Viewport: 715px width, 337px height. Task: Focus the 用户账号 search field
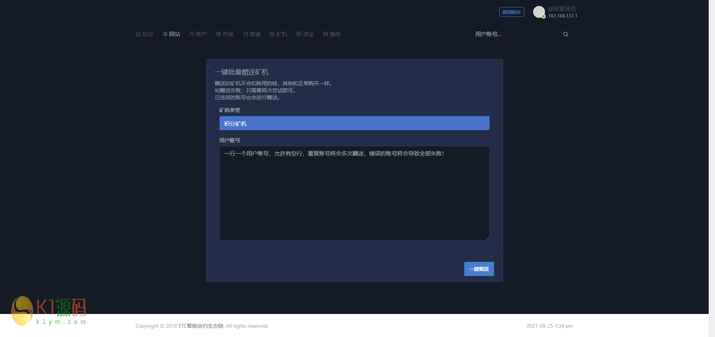pyautogui.click(x=516, y=34)
